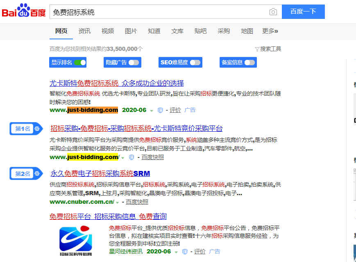
Task: Click 广告 label in the just-bidding ad
Action: click(190, 110)
